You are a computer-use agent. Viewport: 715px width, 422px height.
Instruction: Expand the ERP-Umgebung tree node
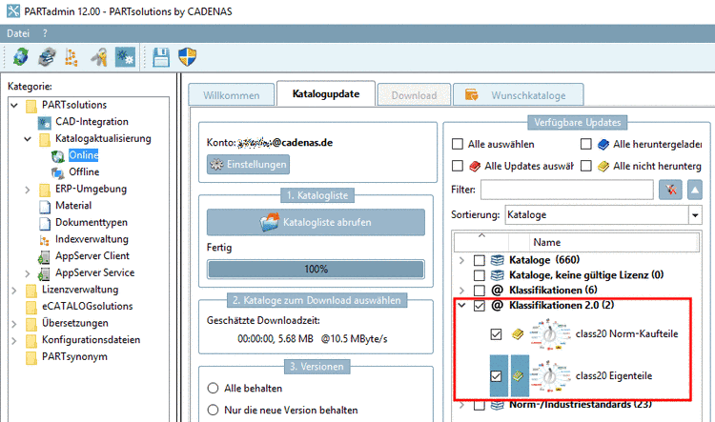coord(28,190)
